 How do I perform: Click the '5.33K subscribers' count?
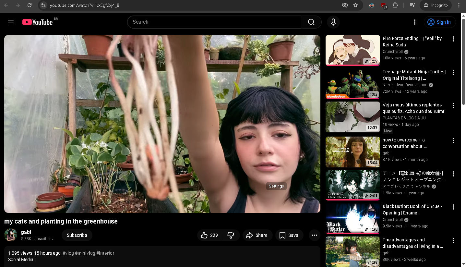point(37,238)
